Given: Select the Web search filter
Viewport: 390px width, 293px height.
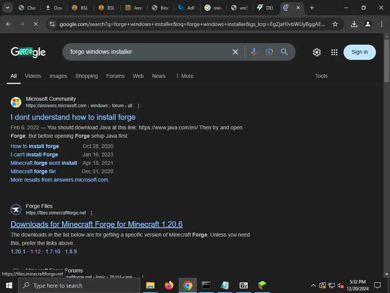Looking at the screenshot, I should [x=138, y=76].
